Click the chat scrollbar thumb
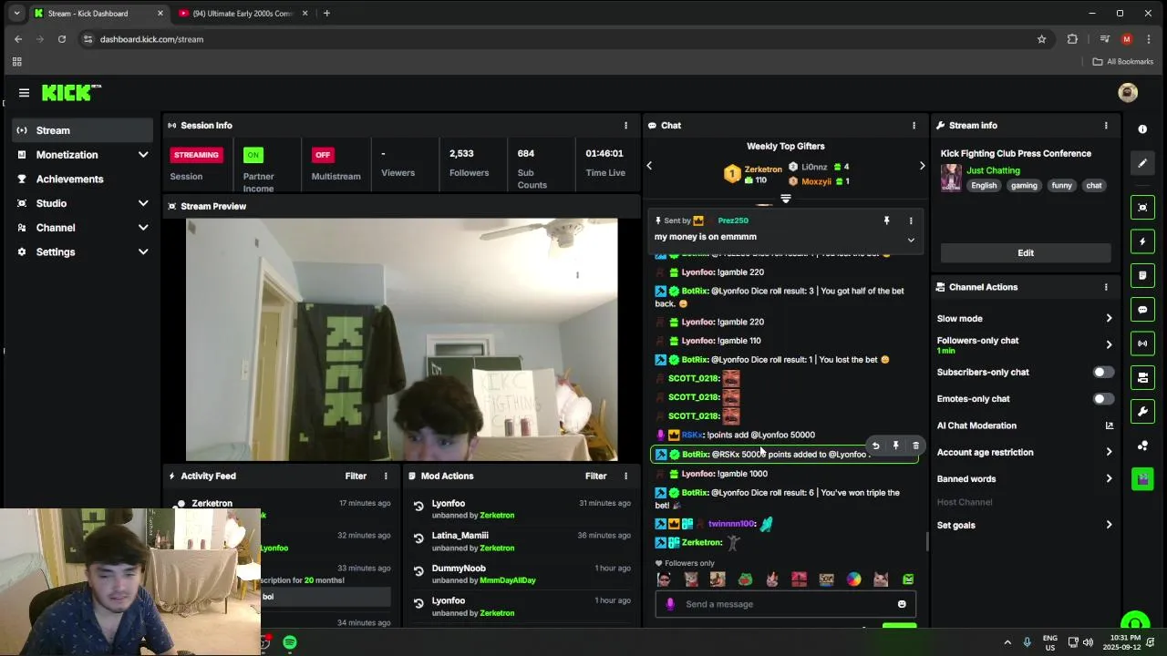1167x656 pixels. pyautogui.click(x=927, y=541)
